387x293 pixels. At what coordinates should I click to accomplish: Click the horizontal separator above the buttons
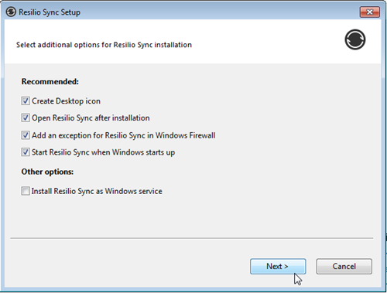(192, 238)
